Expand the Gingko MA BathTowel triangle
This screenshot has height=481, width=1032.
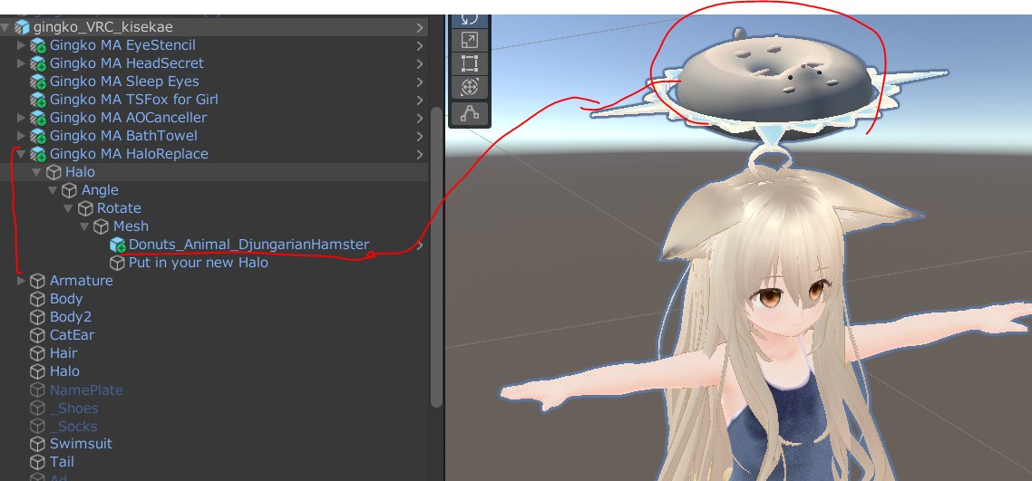[x=21, y=135]
